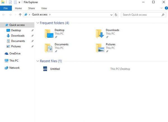
Task: Open the File ribbon tab
Action: tap(6, 8)
